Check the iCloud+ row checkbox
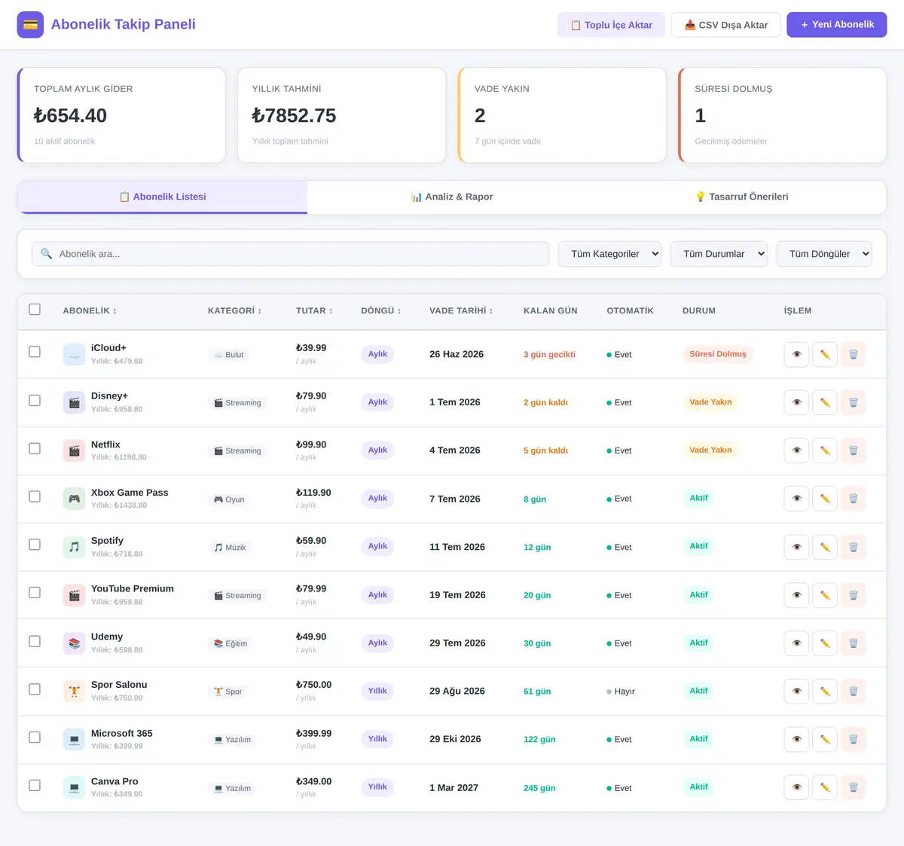The width and height of the screenshot is (904, 846). [35, 352]
